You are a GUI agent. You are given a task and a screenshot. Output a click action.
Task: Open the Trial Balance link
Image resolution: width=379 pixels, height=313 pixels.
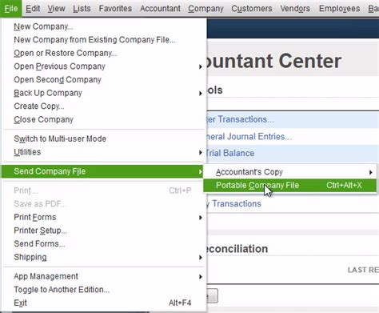tap(230, 153)
